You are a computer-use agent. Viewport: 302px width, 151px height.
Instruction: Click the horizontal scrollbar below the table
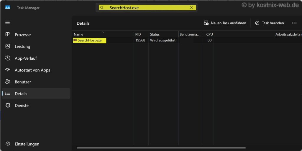tap(161, 148)
